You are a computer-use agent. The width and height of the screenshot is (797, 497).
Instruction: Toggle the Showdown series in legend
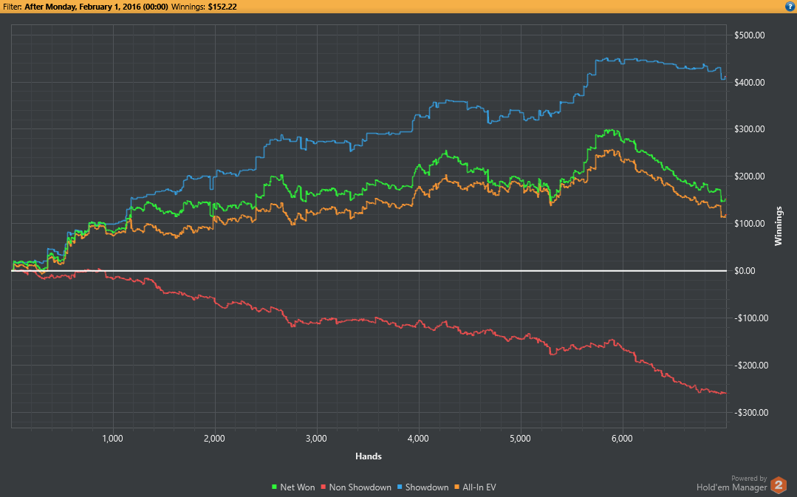pos(423,487)
